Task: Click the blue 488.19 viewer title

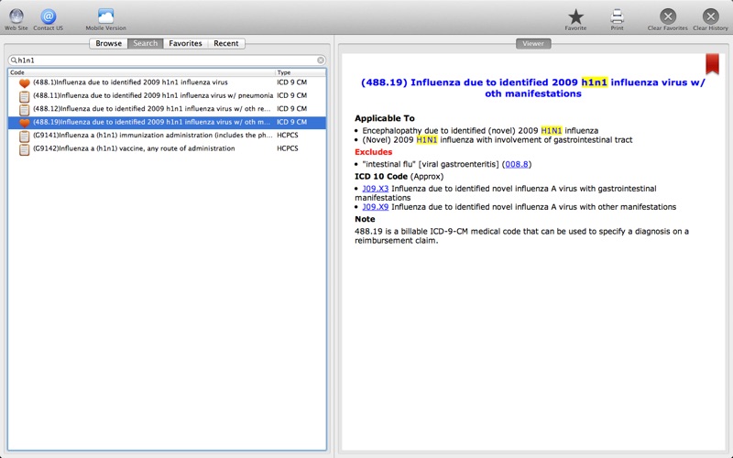Action: pyautogui.click(x=533, y=88)
